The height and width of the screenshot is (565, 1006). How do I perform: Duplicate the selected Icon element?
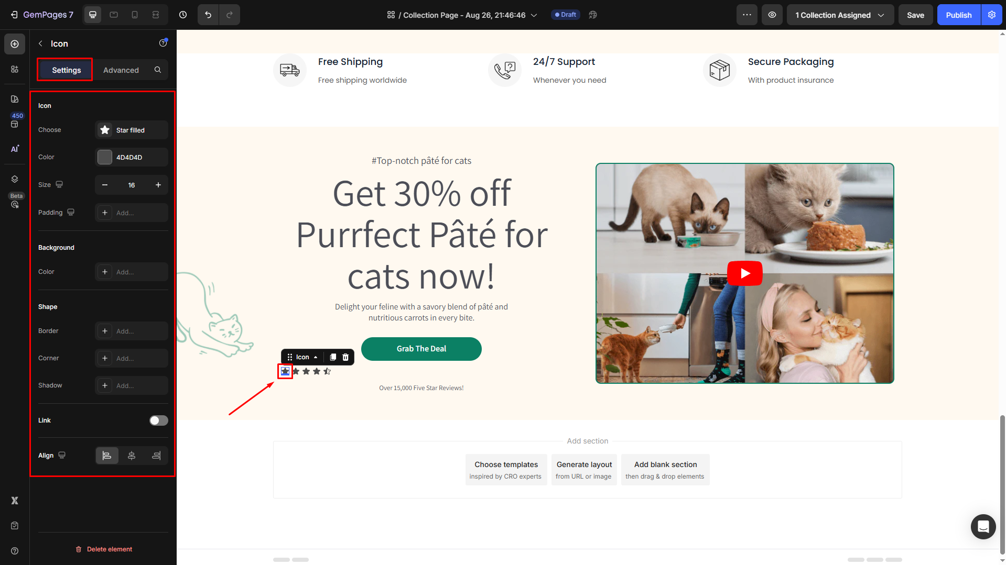coord(333,357)
